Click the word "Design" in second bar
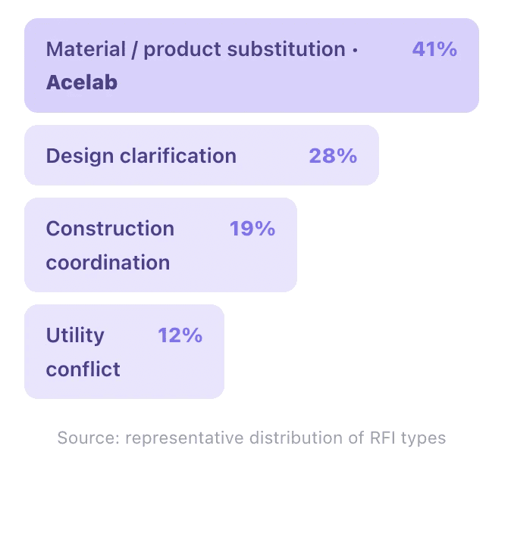 (x=80, y=157)
